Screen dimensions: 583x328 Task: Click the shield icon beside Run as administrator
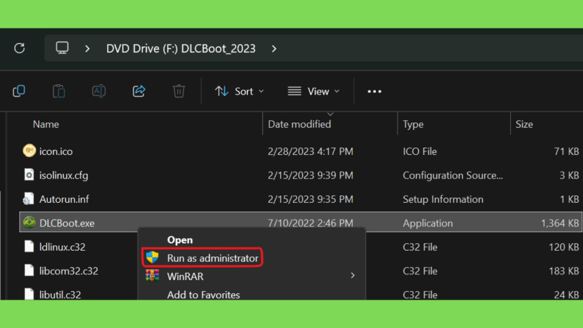click(153, 257)
